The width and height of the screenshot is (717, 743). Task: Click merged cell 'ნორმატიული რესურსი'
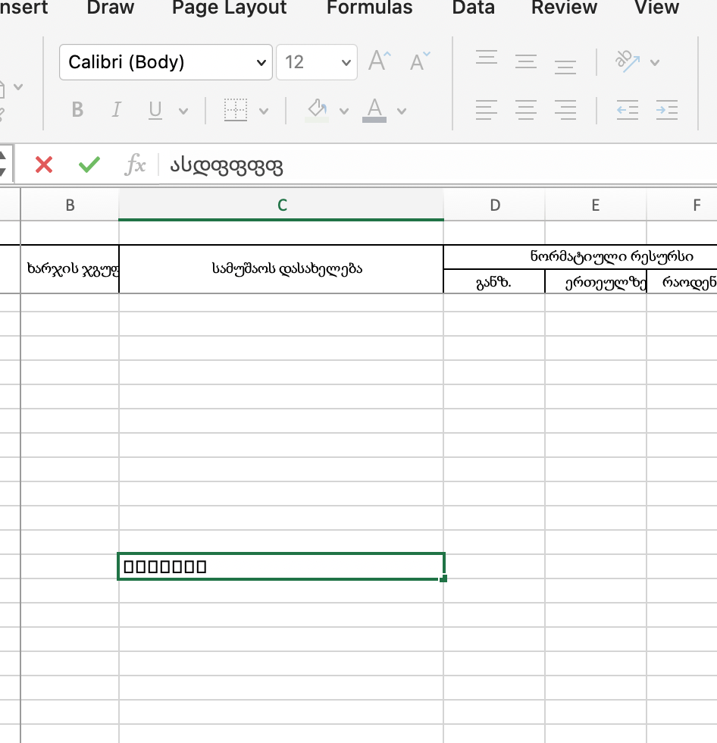coord(581,257)
